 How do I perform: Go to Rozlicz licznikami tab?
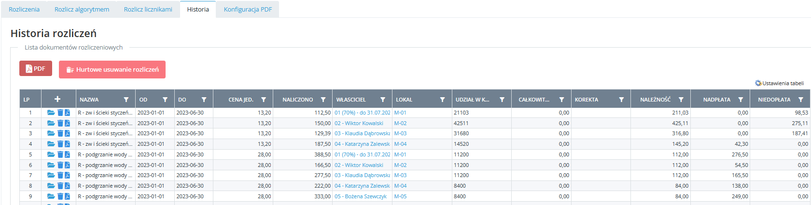click(148, 9)
